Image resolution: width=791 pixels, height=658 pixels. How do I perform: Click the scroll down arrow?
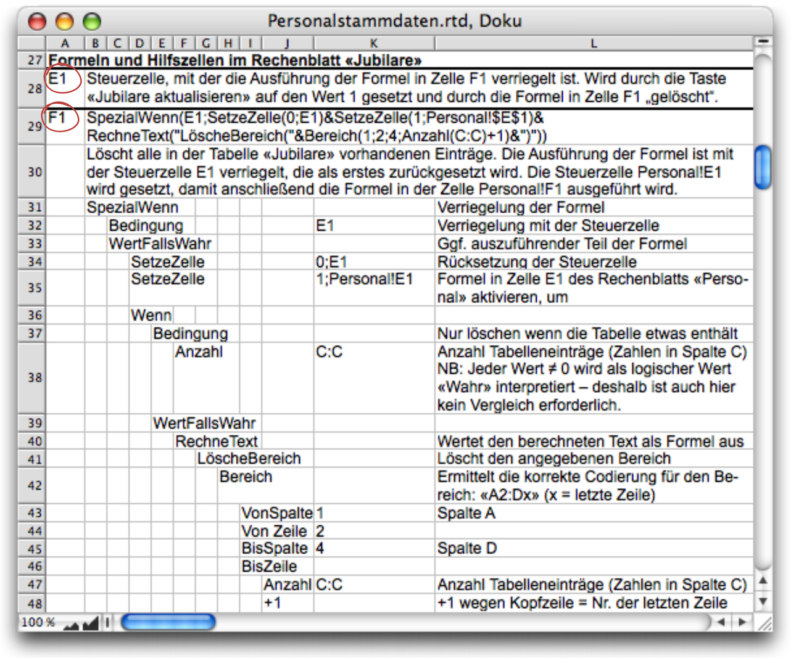(763, 601)
